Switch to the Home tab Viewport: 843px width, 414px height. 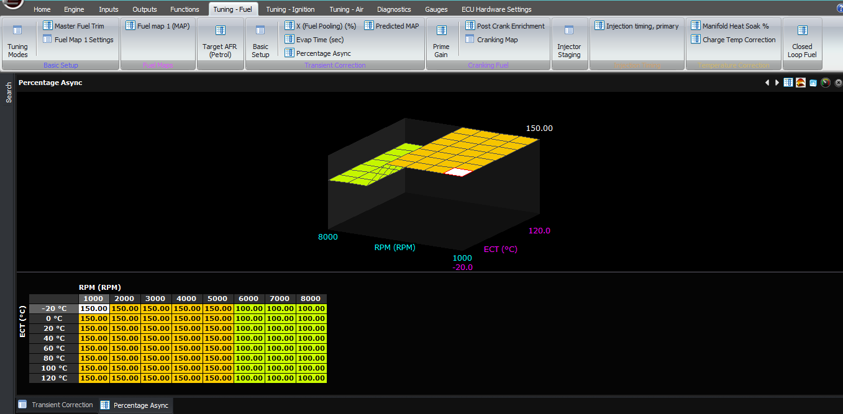tap(42, 9)
